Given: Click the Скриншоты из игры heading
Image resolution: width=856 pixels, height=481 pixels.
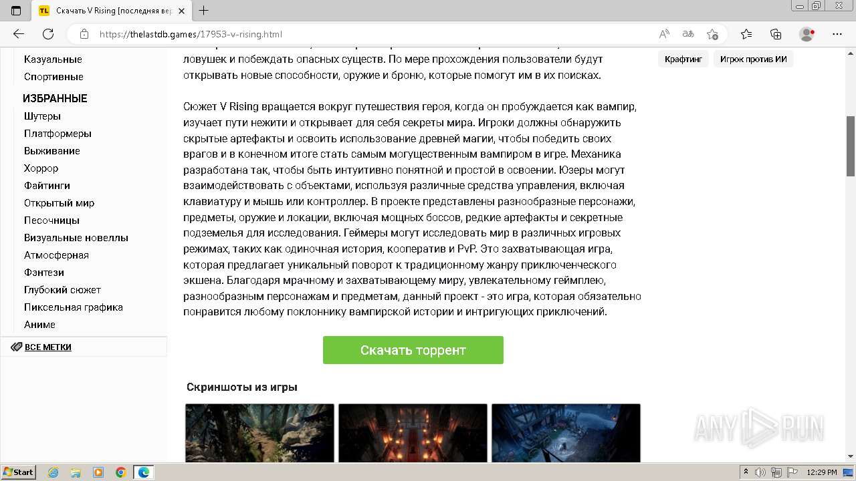Looking at the screenshot, I should pos(242,387).
